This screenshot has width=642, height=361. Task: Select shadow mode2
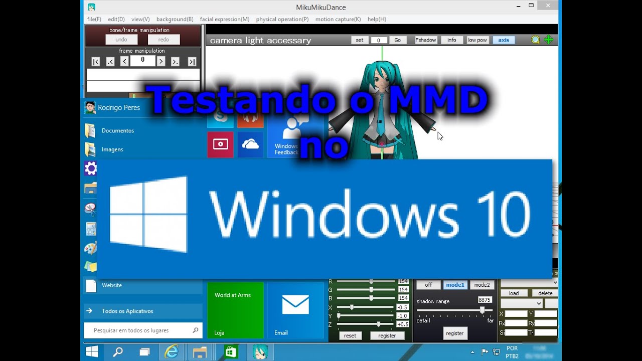point(482,285)
